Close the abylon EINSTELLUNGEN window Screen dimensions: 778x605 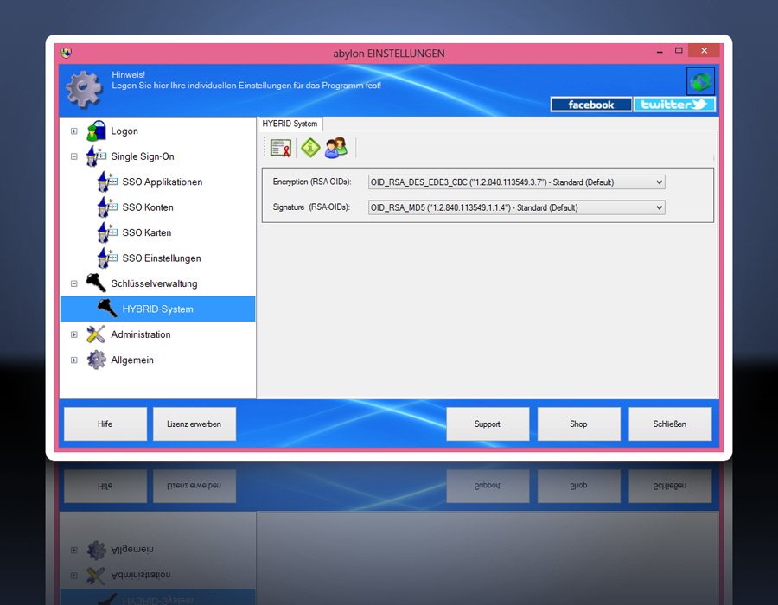coord(704,51)
